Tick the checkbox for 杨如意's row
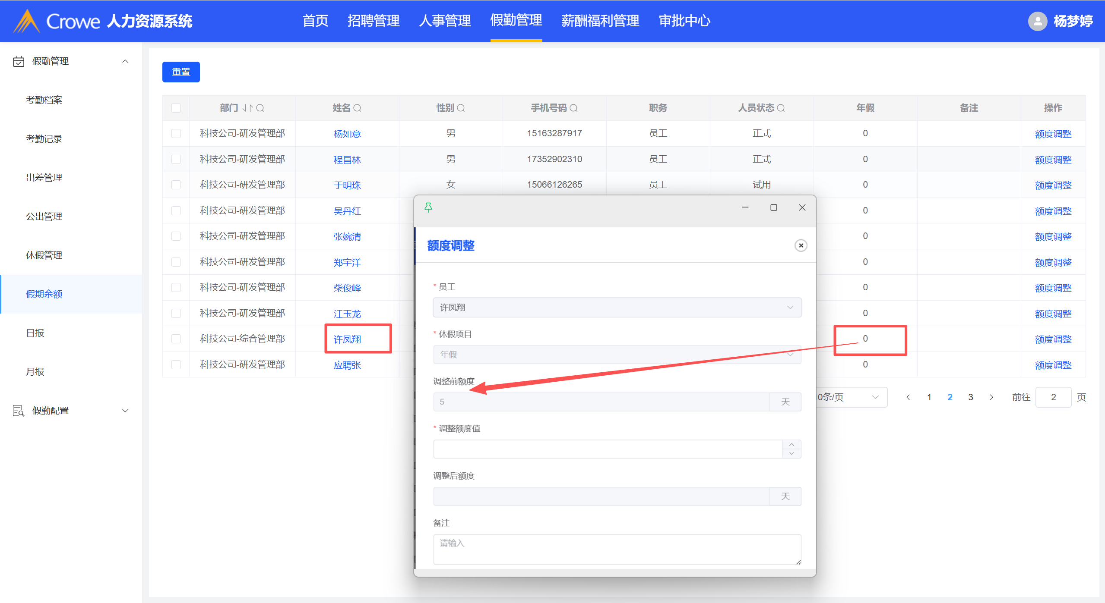Viewport: 1105px width, 603px height. coord(176,133)
